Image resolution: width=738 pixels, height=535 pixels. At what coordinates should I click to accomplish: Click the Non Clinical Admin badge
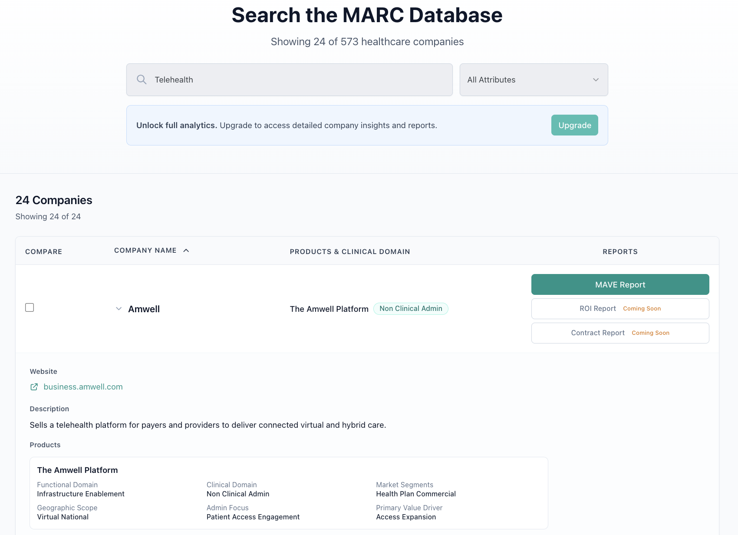(411, 308)
